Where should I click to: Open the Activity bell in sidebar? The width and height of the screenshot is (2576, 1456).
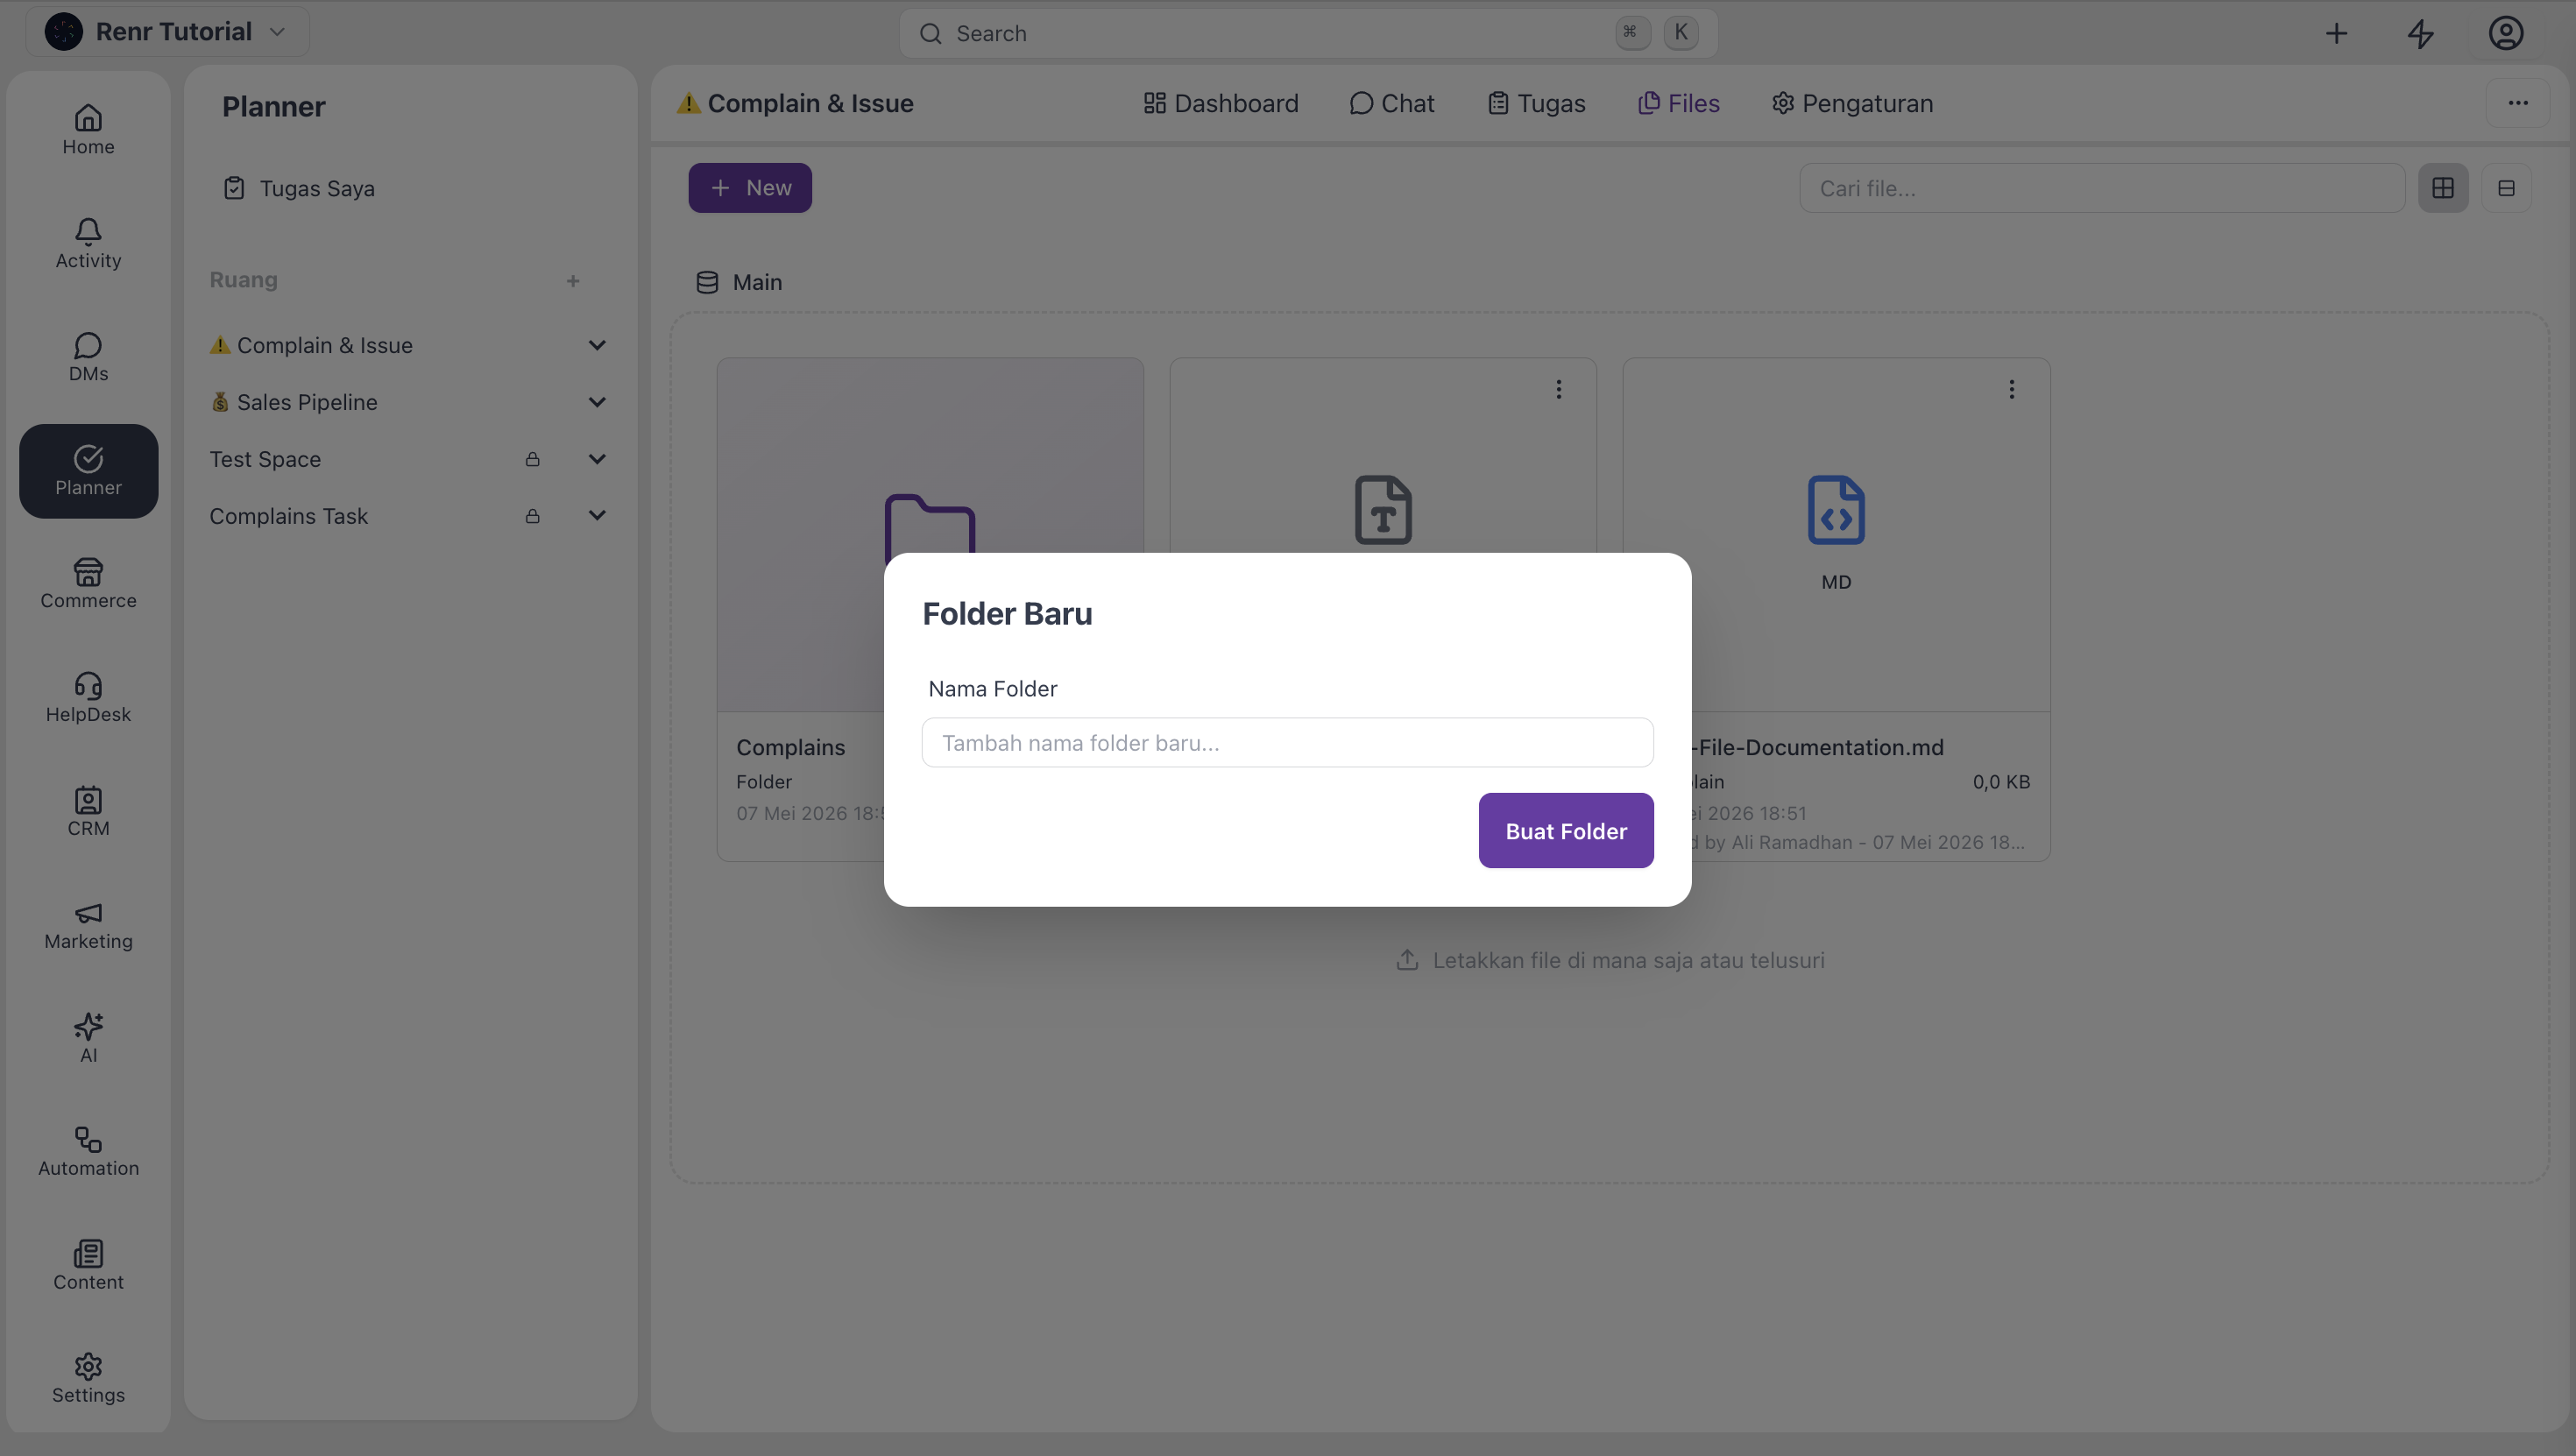[x=88, y=244]
